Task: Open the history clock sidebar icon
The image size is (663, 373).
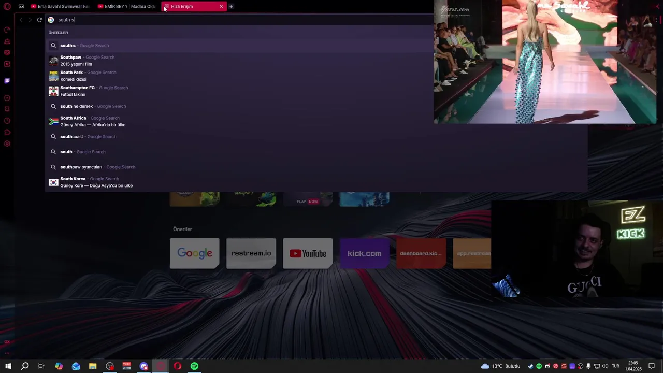Action: 7,121
